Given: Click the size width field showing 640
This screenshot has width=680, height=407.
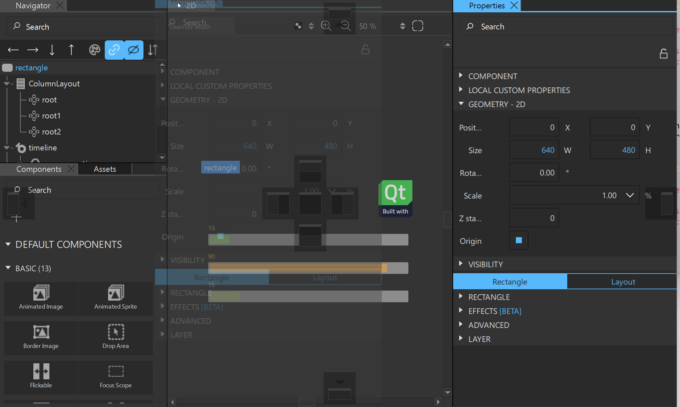Looking at the screenshot, I should click(x=534, y=150).
